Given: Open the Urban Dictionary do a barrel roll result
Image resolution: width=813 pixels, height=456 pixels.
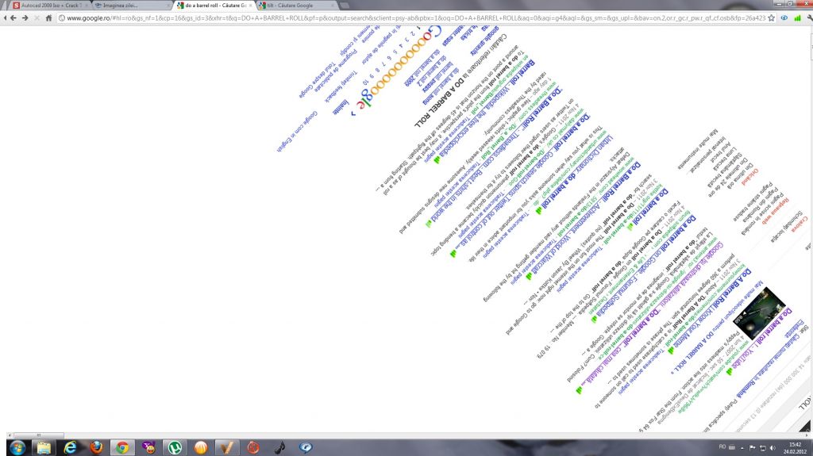Looking at the screenshot, I should click(x=576, y=172).
